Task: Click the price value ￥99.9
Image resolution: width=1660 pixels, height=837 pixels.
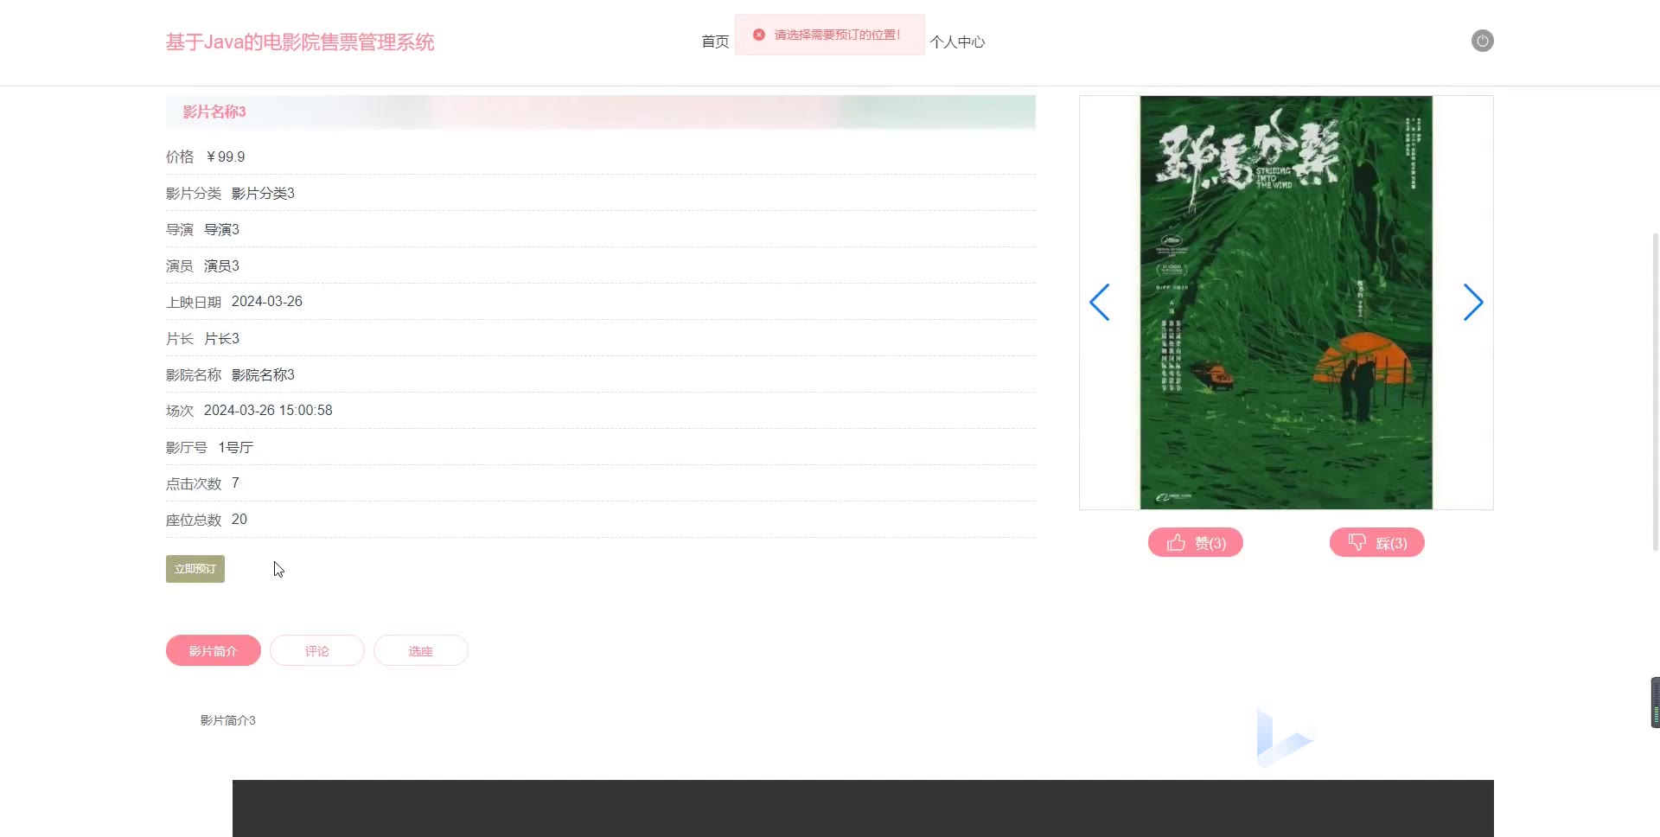Action: coord(226,157)
